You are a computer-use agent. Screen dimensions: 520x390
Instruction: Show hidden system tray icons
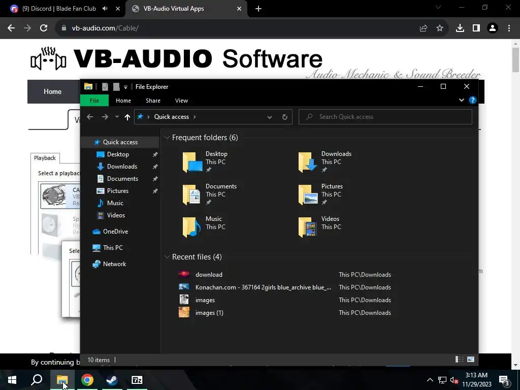(430, 380)
